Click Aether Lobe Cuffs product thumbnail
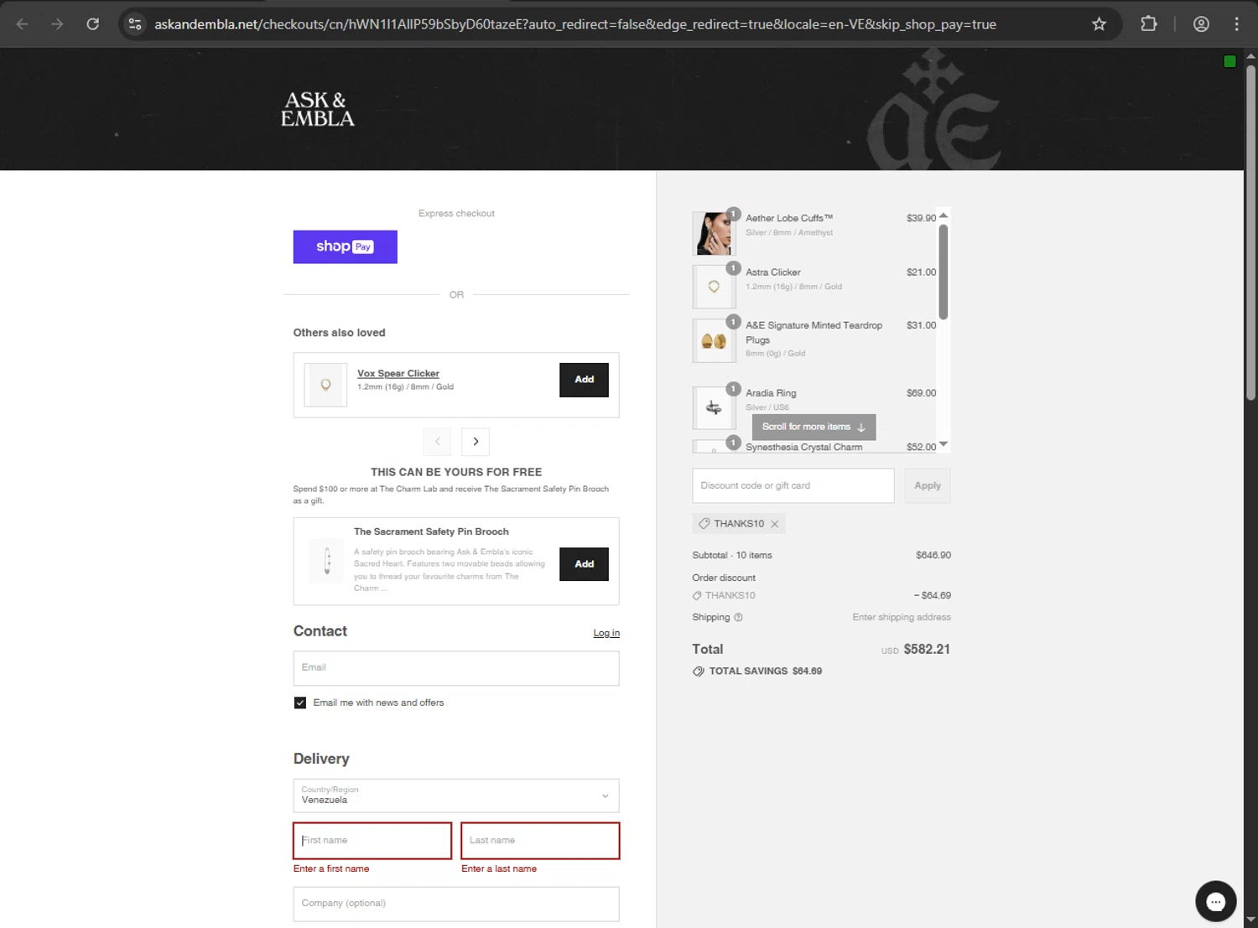Screen dimensions: 1258x928 714,233
